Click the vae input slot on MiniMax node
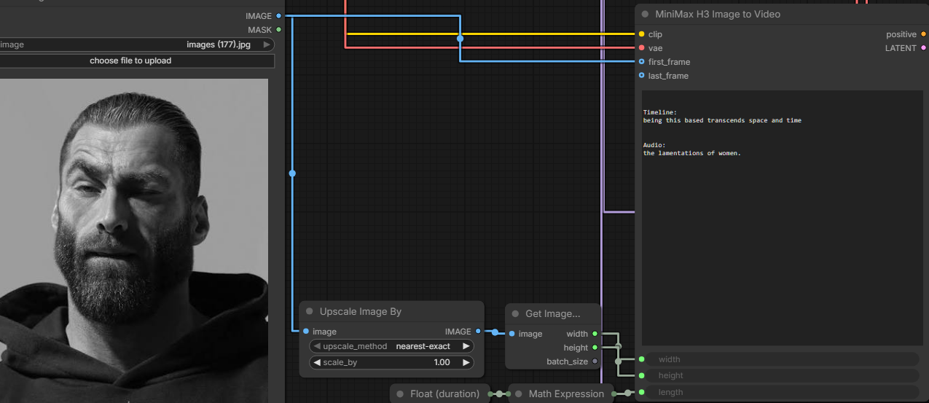This screenshot has height=403, width=929. pos(641,48)
